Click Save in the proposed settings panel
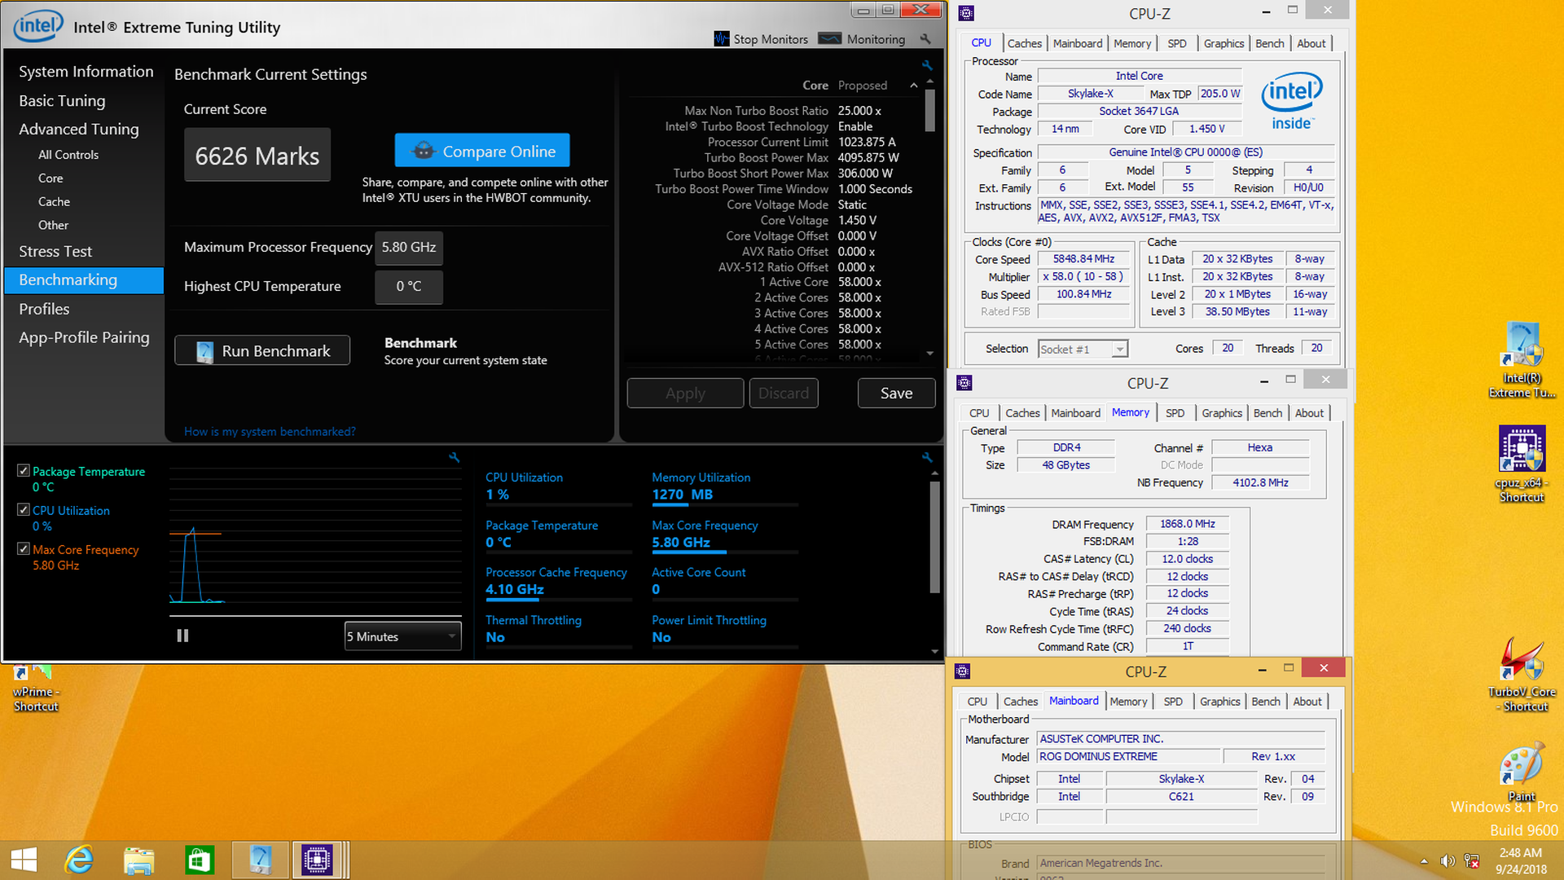 click(x=896, y=393)
